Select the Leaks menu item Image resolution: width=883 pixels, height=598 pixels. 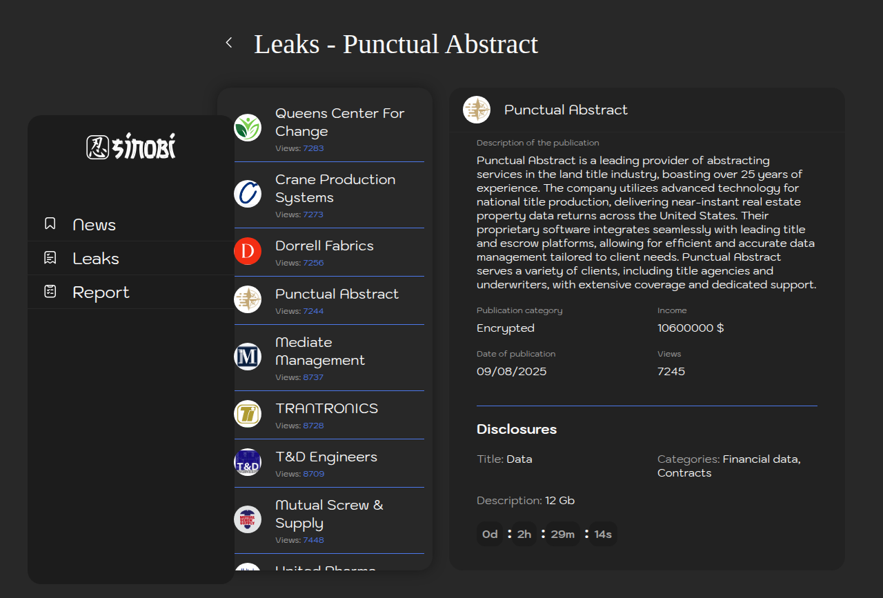pyautogui.click(x=96, y=259)
